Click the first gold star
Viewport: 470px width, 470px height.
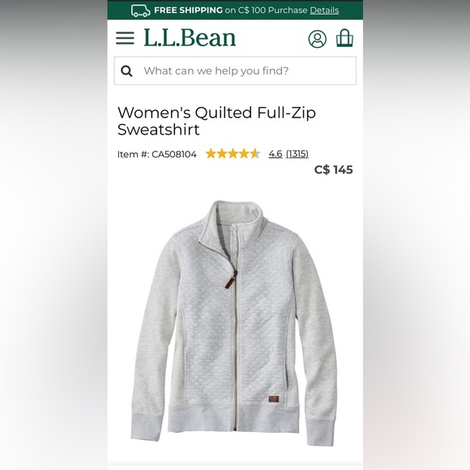211,154
